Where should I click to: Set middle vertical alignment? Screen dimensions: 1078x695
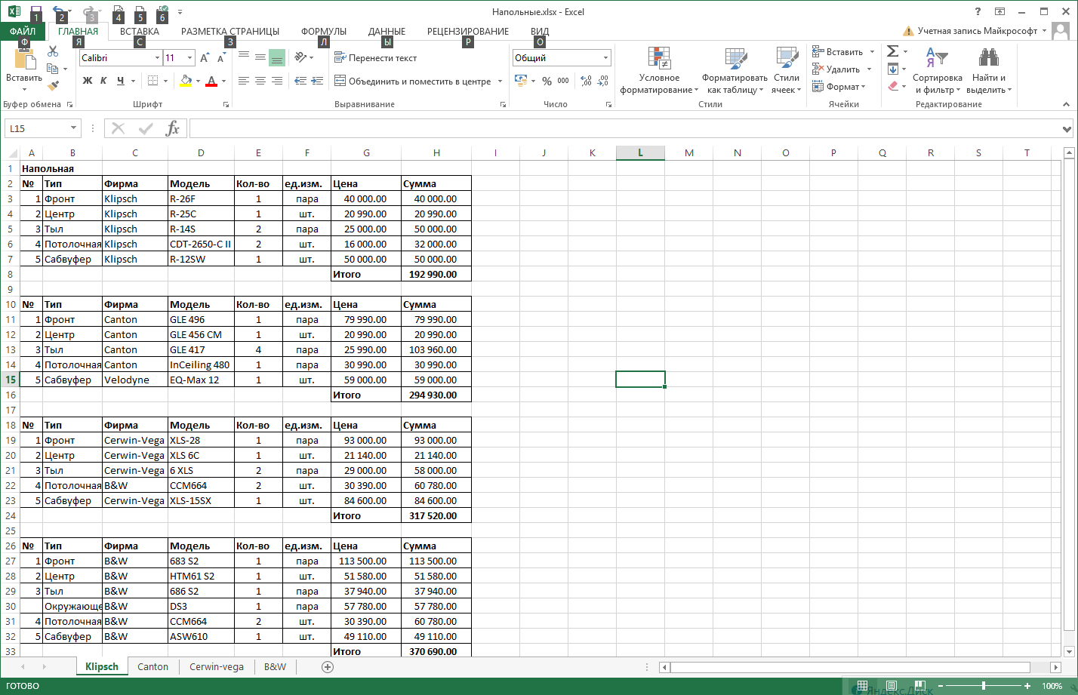coord(260,57)
